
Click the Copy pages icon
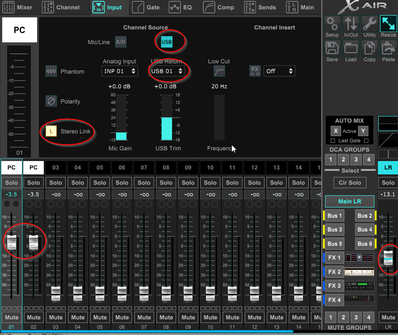pyautogui.click(x=369, y=48)
